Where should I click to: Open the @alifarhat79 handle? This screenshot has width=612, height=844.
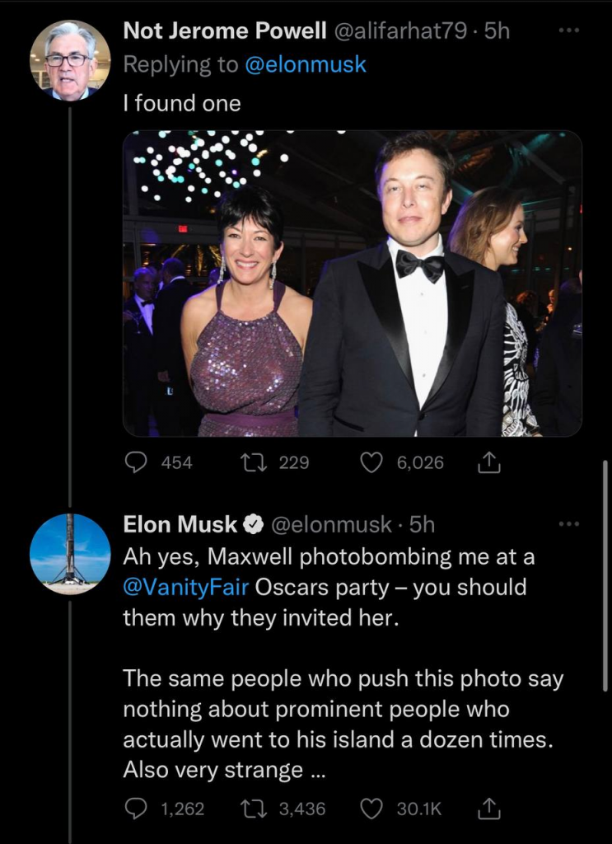point(401,31)
